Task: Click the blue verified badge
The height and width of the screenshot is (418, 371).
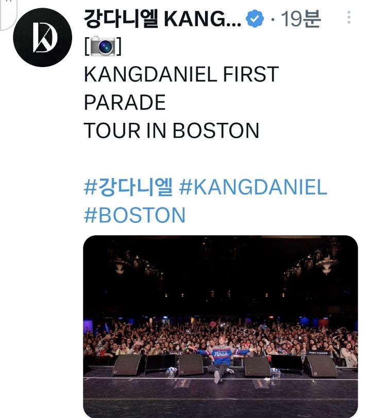Action: pyautogui.click(x=254, y=21)
